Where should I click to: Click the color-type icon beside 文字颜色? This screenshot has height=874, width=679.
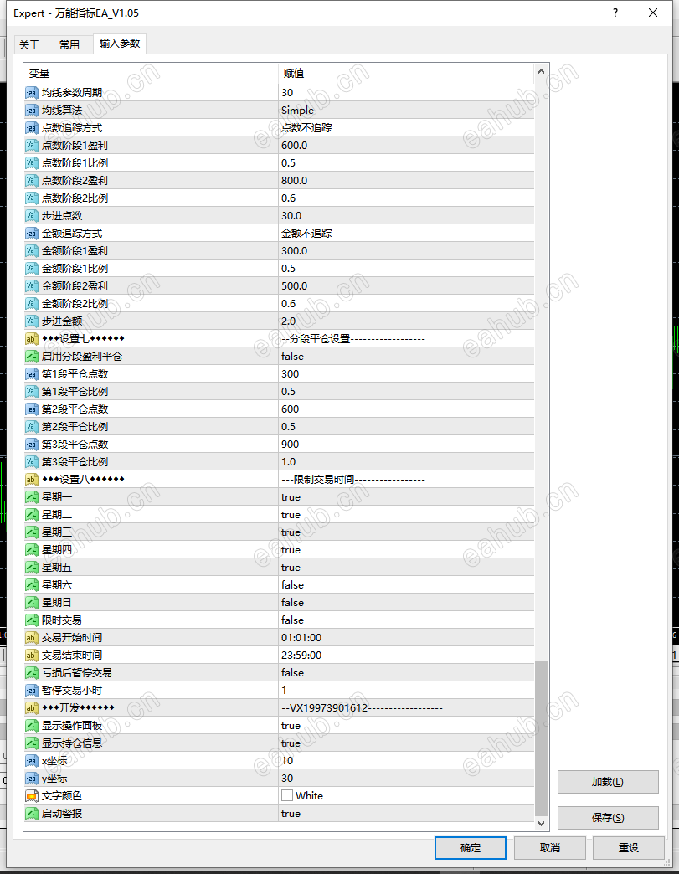[32, 796]
